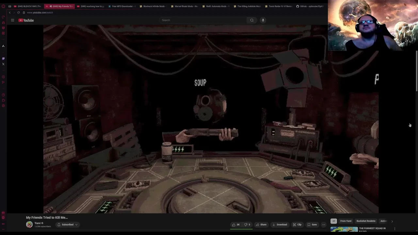418x235 pixels.
Task: Click video title My Friends Tried to Kill Me
Action: (x=47, y=217)
